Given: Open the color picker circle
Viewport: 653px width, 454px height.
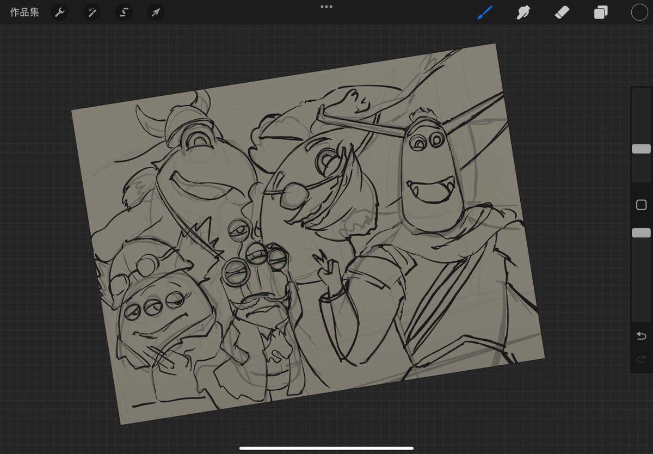Looking at the screenshot, I should pyautogui.click(x=639, y=12).
